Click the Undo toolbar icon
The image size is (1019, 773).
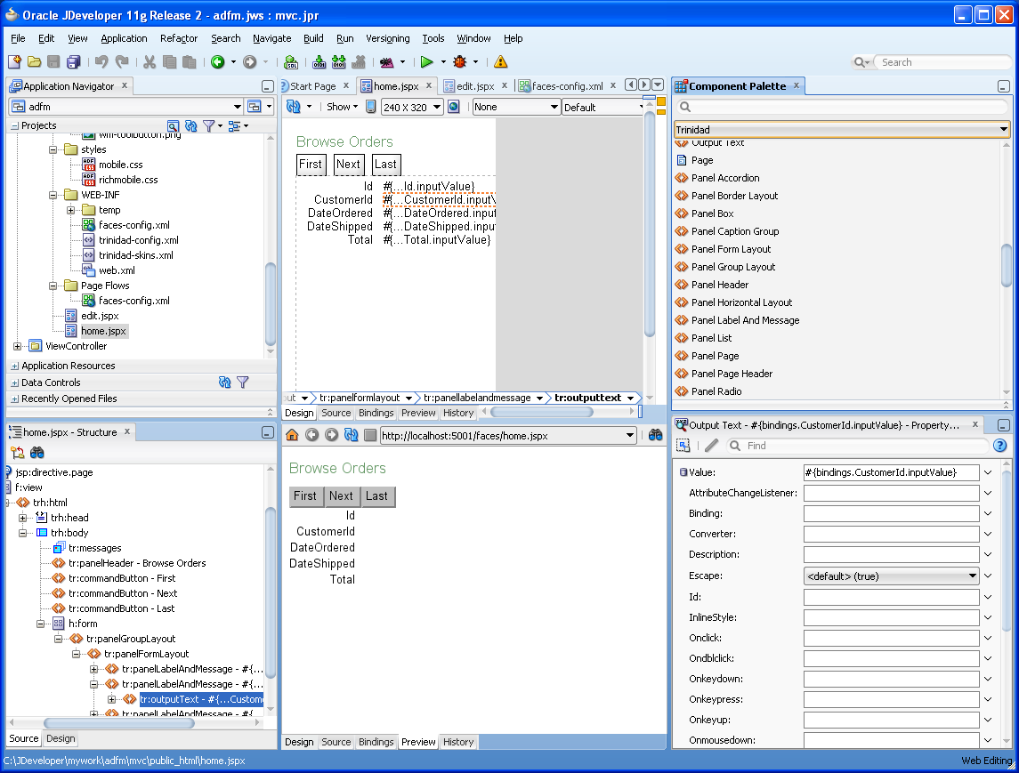101,61
